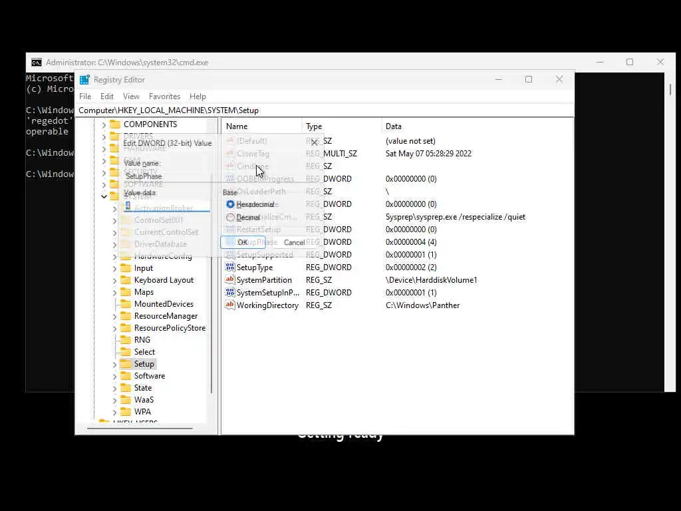681x511 pixels.
Task: Click the Input folder icon
Action: (126, 267)
